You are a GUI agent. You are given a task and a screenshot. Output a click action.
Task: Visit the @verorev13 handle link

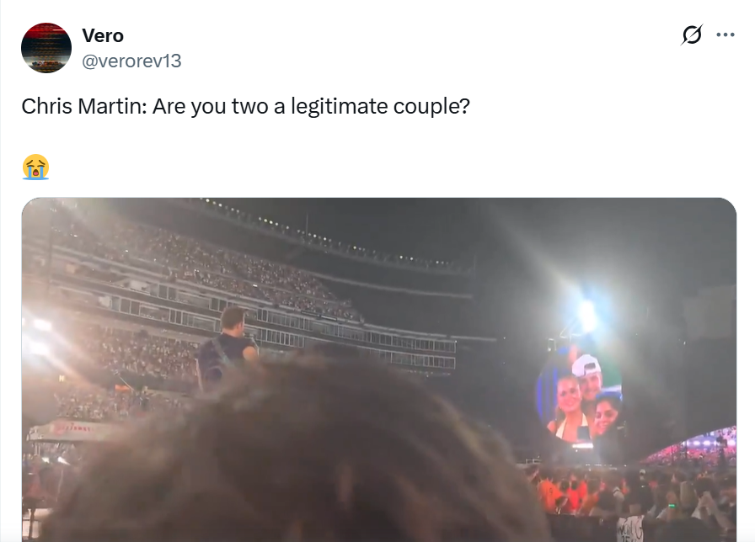point(131,61)
